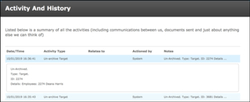This screenshot has height=102, width=250.
Task: Click the Date/Time column header
Action: pos(15,51)
